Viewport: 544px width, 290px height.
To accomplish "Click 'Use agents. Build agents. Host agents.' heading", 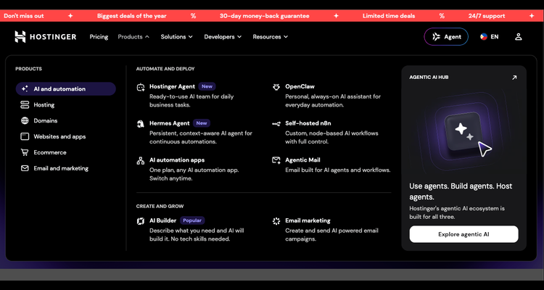I will click(x=461, y=191).
